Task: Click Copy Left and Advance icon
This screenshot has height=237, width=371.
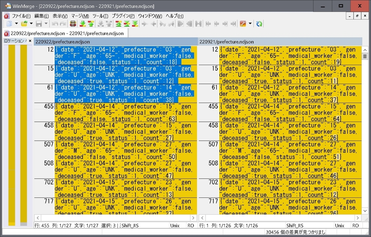Action: (171, 24)
